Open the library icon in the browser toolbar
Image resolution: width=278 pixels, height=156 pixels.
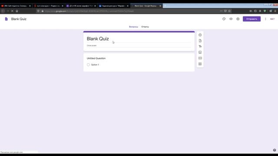251,11
